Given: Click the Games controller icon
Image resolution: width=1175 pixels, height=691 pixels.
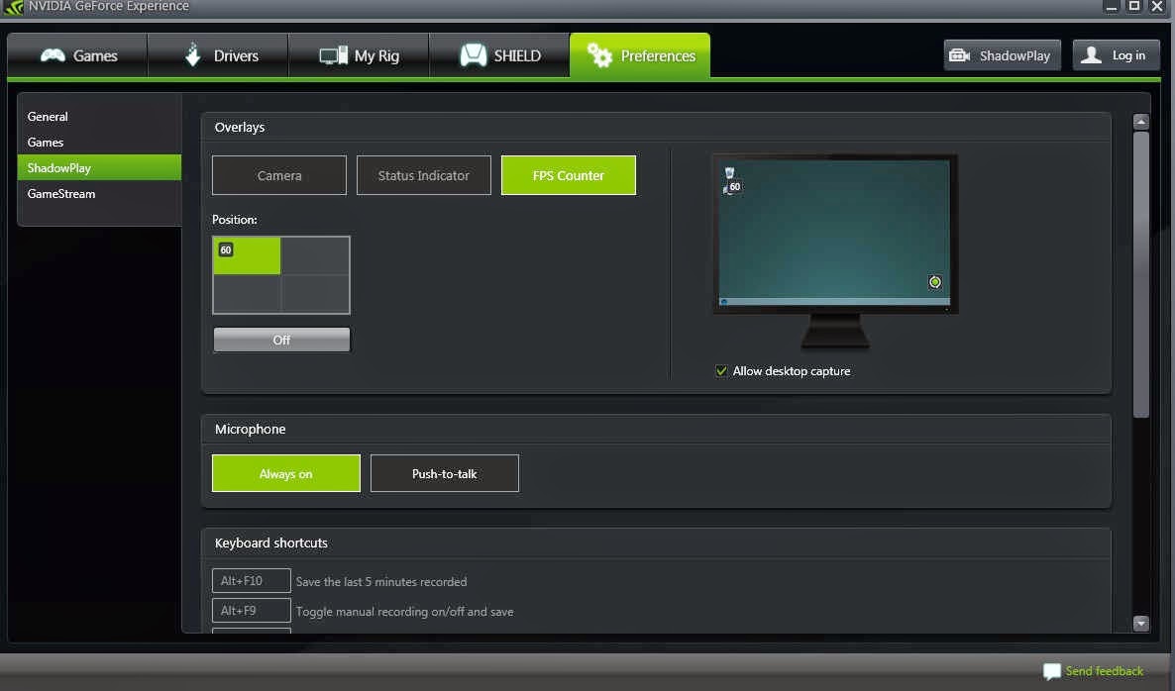Looking at the screenshot, I should (x=54, y=54).
